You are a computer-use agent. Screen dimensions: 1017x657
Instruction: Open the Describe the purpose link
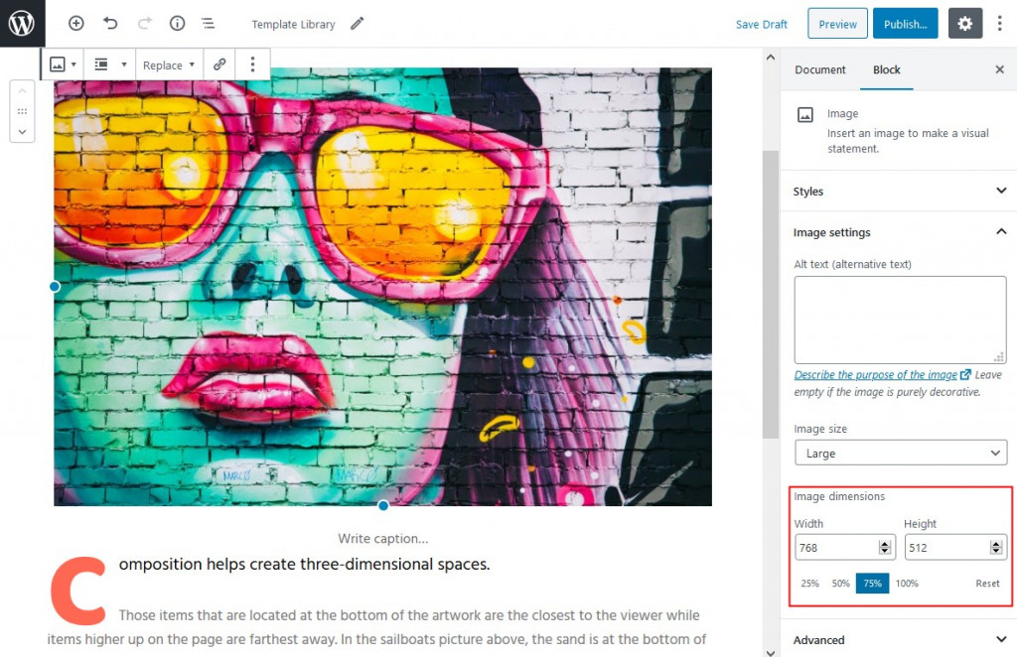(876, 374)
